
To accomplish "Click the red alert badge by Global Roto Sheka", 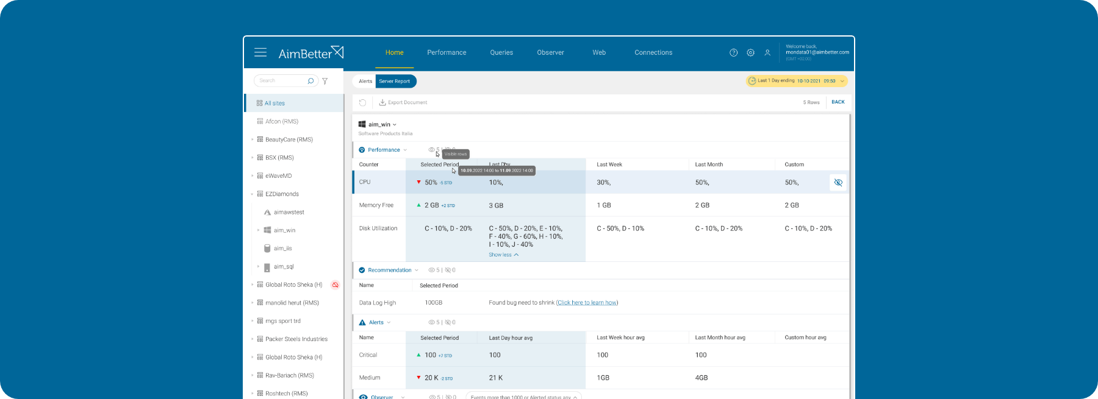I will point(335,284).
